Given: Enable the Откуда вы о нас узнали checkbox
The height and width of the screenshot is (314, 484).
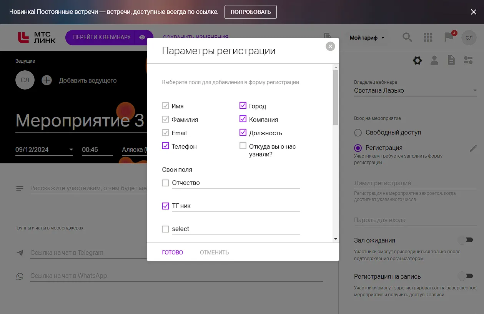Looking at the screenshot, I should (x=243, y=146).
